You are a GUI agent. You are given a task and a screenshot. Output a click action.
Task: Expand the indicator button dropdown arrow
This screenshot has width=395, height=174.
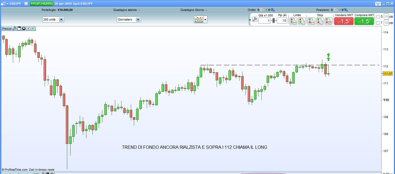(205, 19)
